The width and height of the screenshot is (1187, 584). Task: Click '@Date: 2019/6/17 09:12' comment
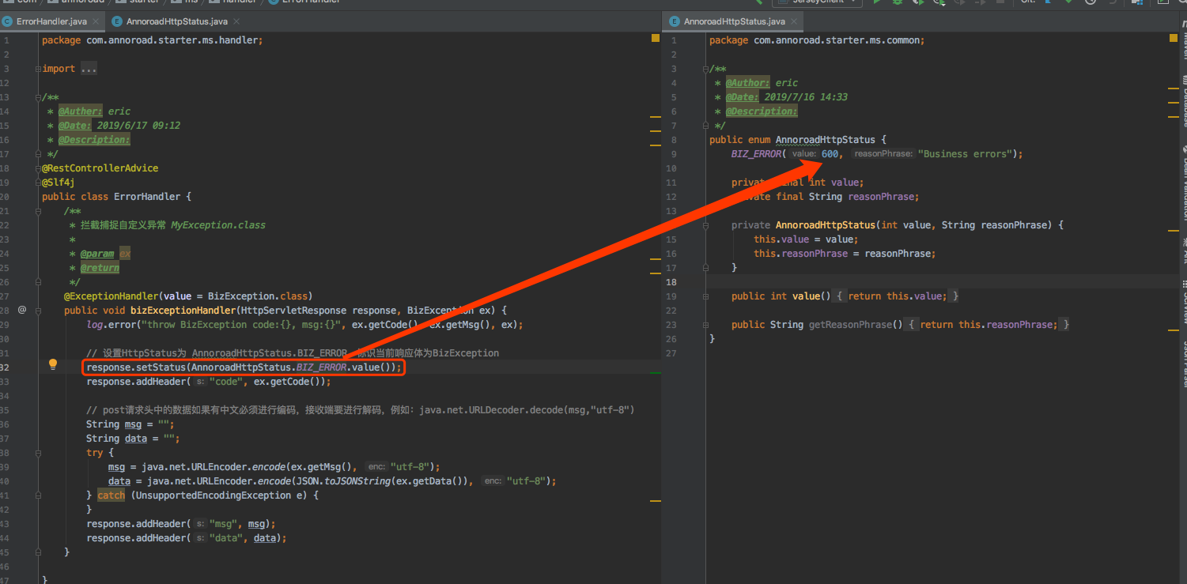pos(119,126)
